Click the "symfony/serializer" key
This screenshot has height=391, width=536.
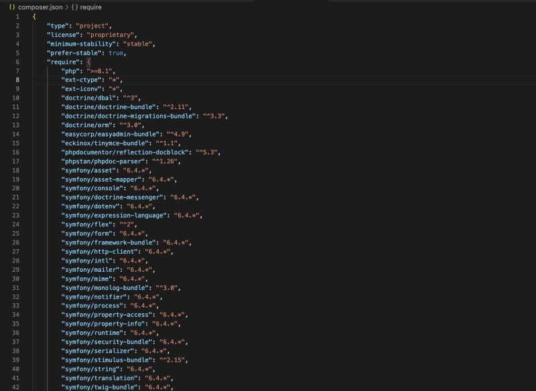97,351
